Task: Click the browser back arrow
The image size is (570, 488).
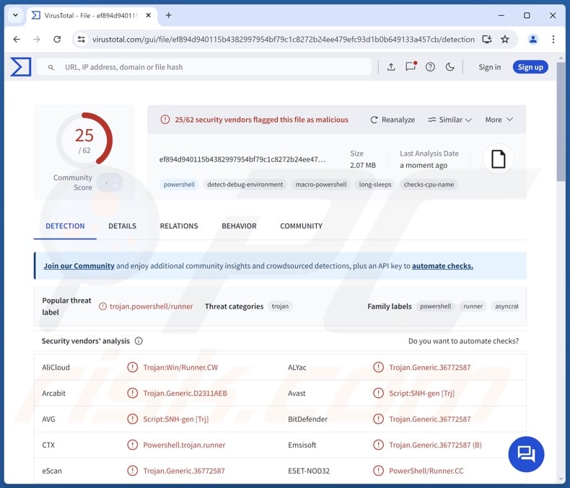Action: tap(17, 39)
